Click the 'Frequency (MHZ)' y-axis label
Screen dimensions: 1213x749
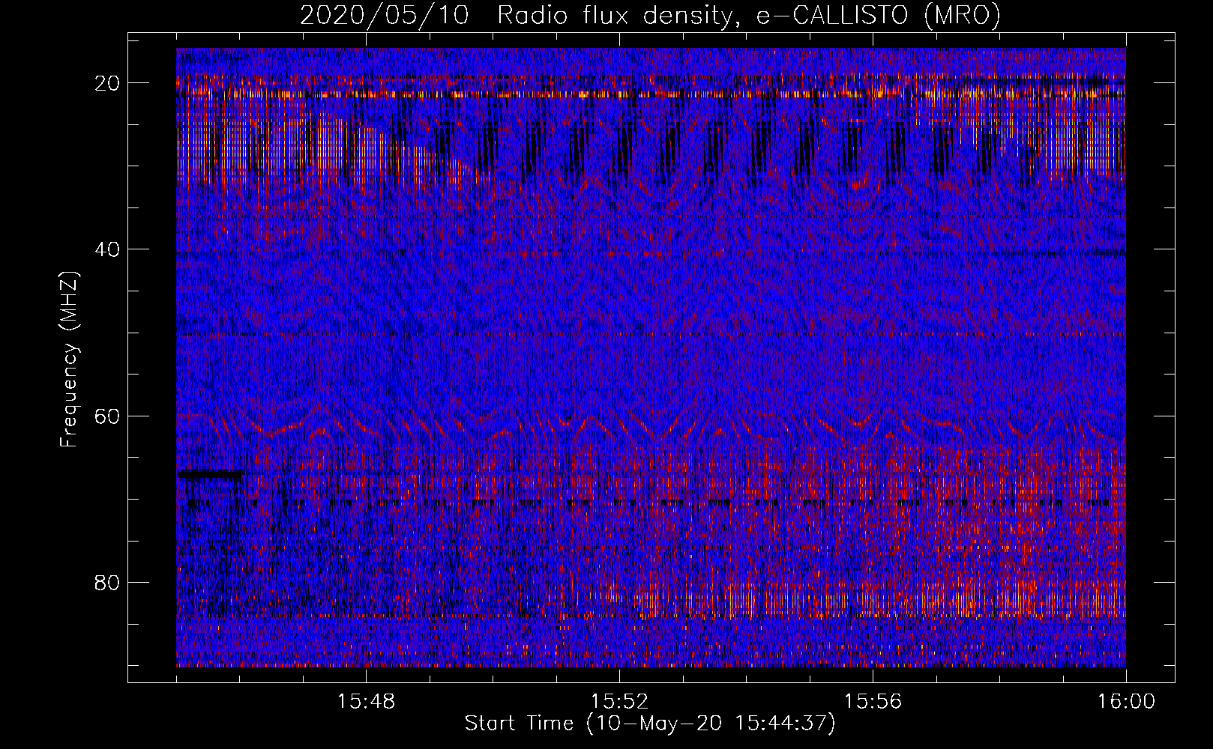pyautogui.click(x=69, y=360)
